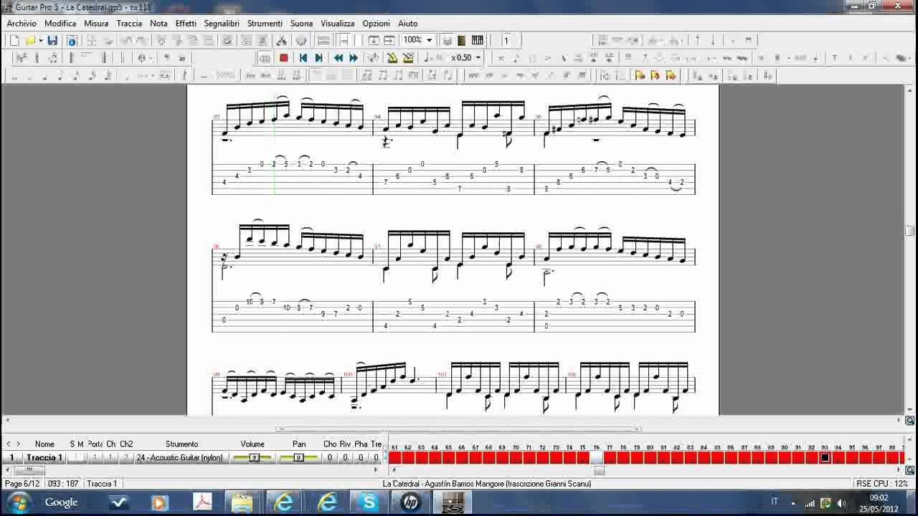Save the tab with the floppy disk icon
Image resolution: width=918 pixels, height=516 pixels.
52,41
